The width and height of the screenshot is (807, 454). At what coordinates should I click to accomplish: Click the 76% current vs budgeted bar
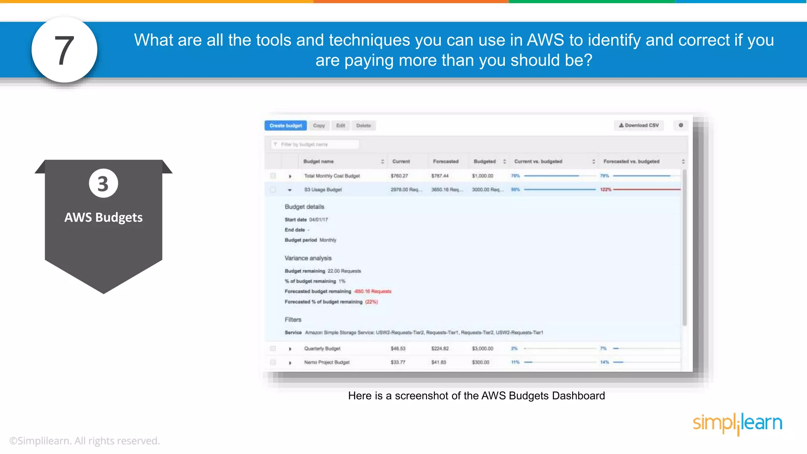[560, 176]
